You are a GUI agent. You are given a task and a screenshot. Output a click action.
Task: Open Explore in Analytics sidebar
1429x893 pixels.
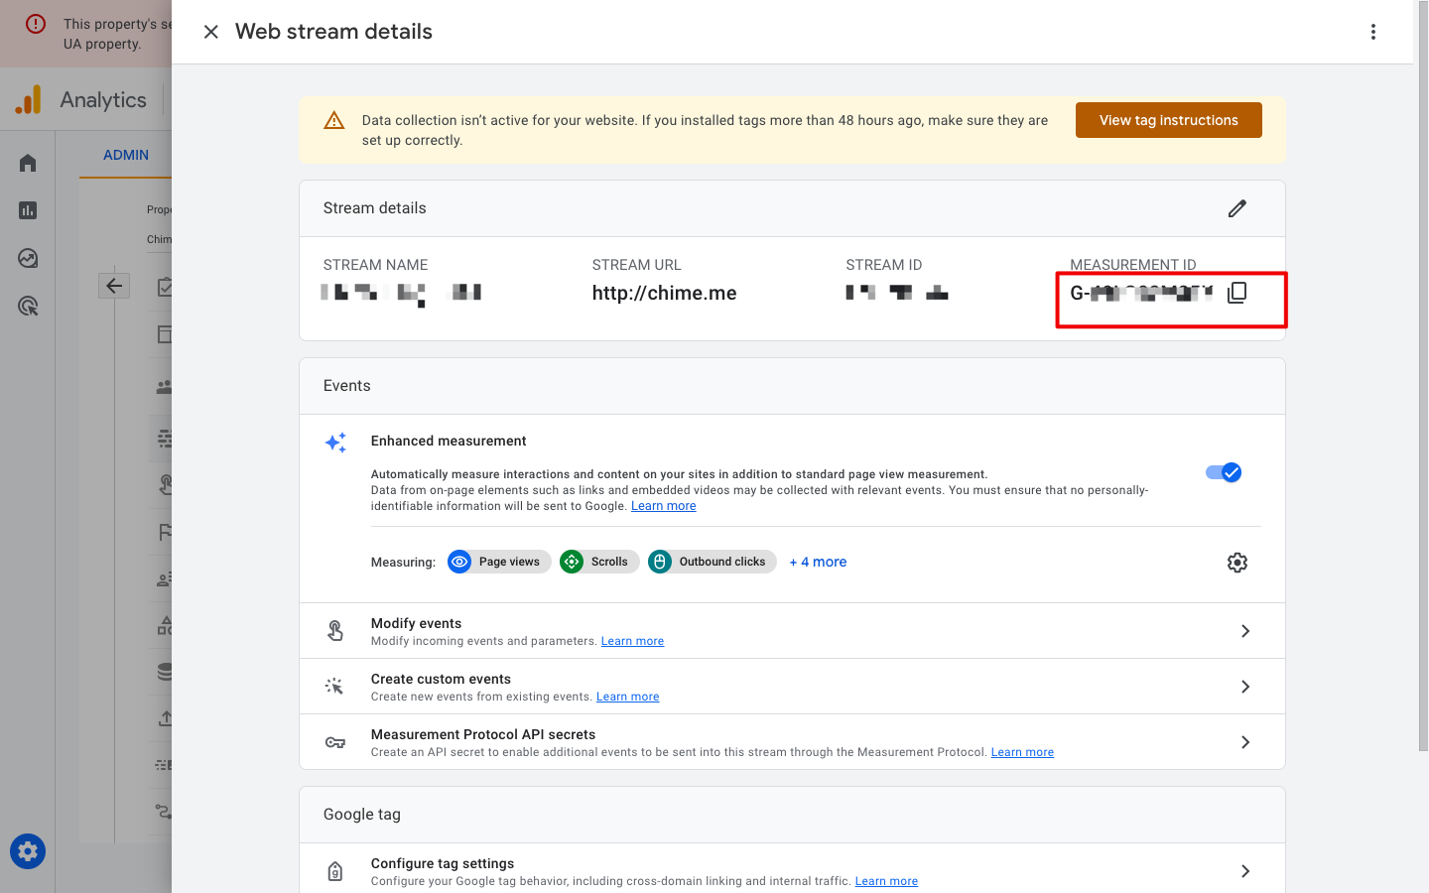coord(28,258)
